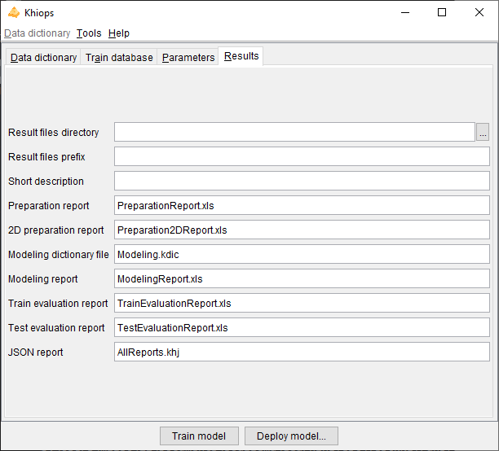
Task: Open the result files directory browse button
Action: [483, 133]
